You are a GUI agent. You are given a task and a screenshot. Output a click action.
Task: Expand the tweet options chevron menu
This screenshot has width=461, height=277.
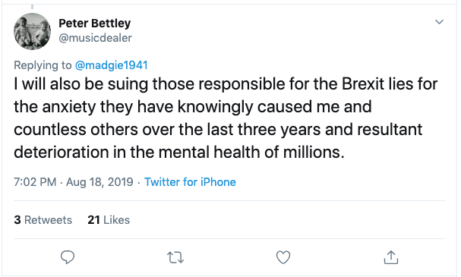click(439, 22)
